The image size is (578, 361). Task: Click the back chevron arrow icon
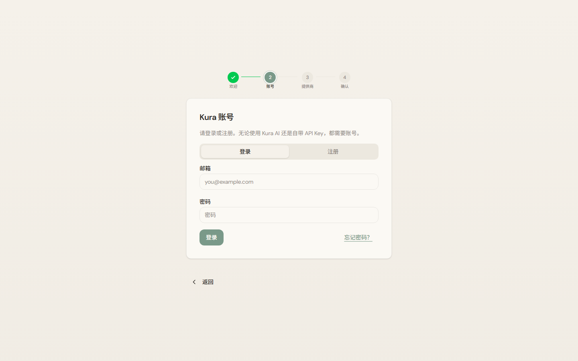[194, 282]
